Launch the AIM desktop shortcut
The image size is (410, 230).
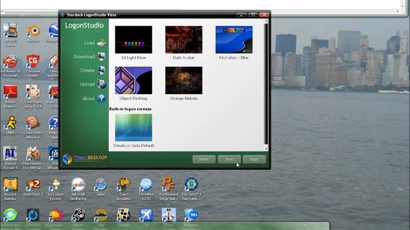click(10, 125)
